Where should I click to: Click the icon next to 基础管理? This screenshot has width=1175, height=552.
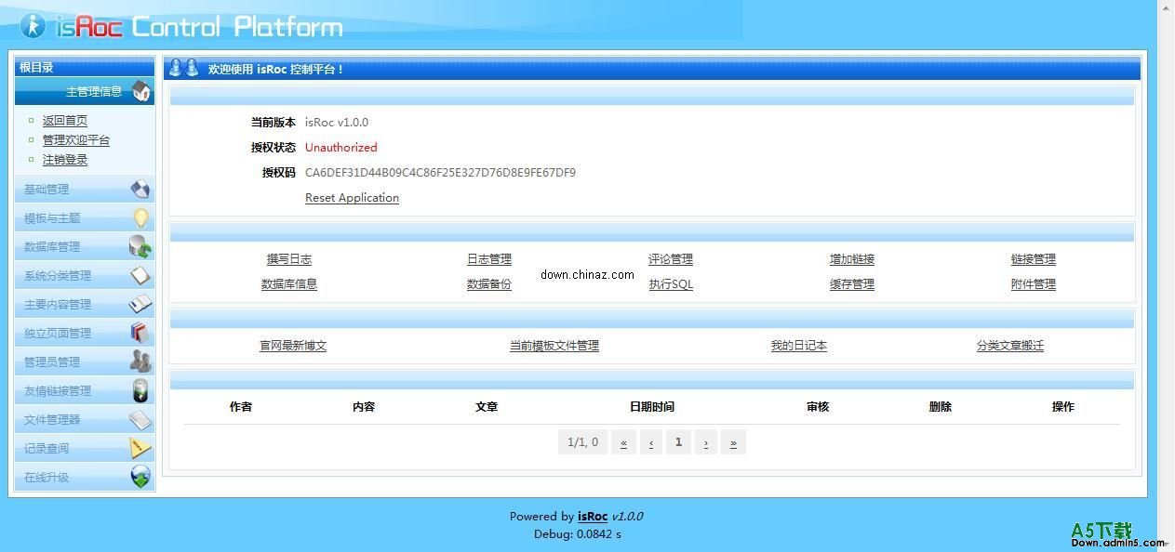pos(140,190)
